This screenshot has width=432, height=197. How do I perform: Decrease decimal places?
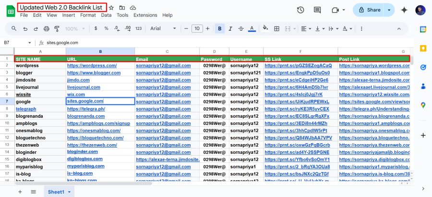(x=117, y=28)
